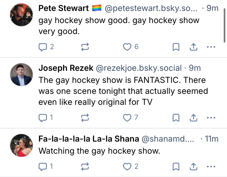Bookmark Pete Stewart's post
This screenshot has width=227, height=177.
(176, 47)
